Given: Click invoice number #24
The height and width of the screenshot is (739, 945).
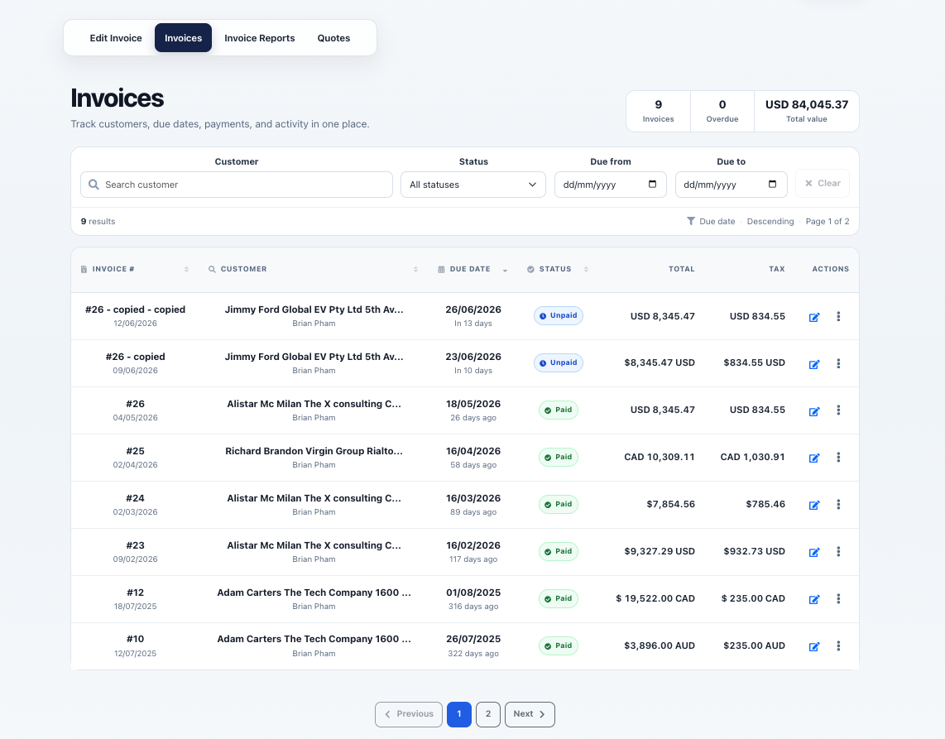Looking at the screenshot, I should click(135, 498).
